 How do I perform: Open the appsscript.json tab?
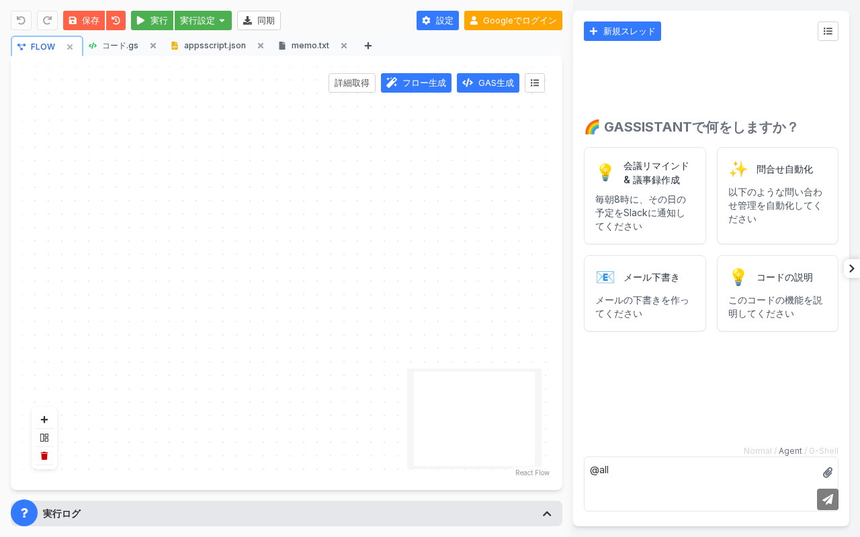214,46
